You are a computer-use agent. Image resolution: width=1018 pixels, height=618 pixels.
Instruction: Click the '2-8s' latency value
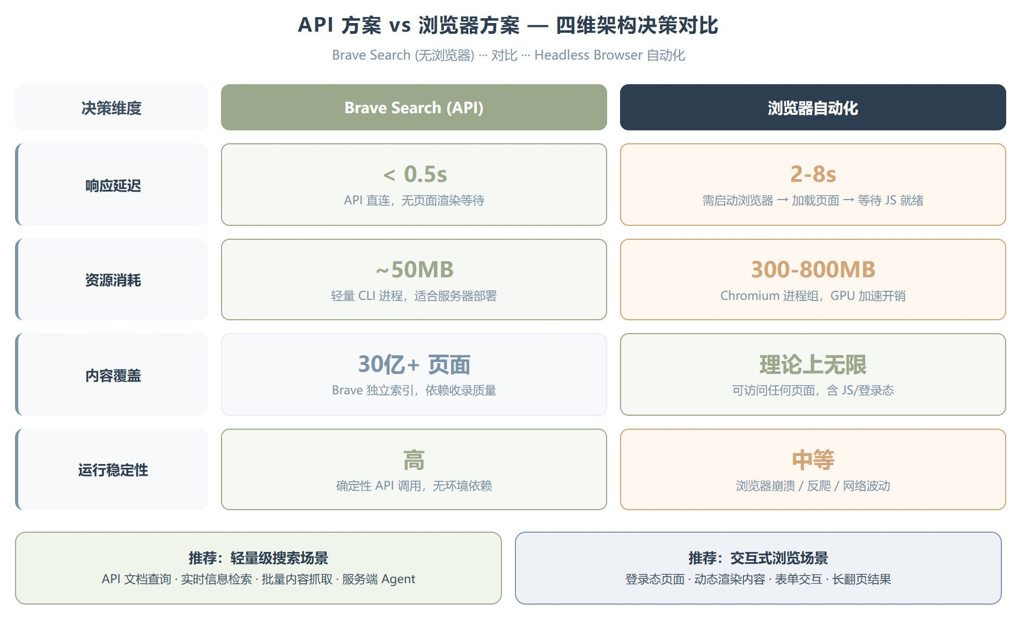813,174
